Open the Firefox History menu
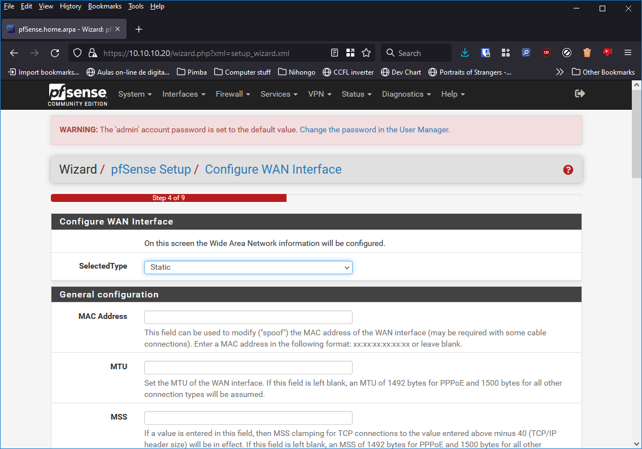Image resolution: width=642 pixels, height=449 pixels. 70,6
